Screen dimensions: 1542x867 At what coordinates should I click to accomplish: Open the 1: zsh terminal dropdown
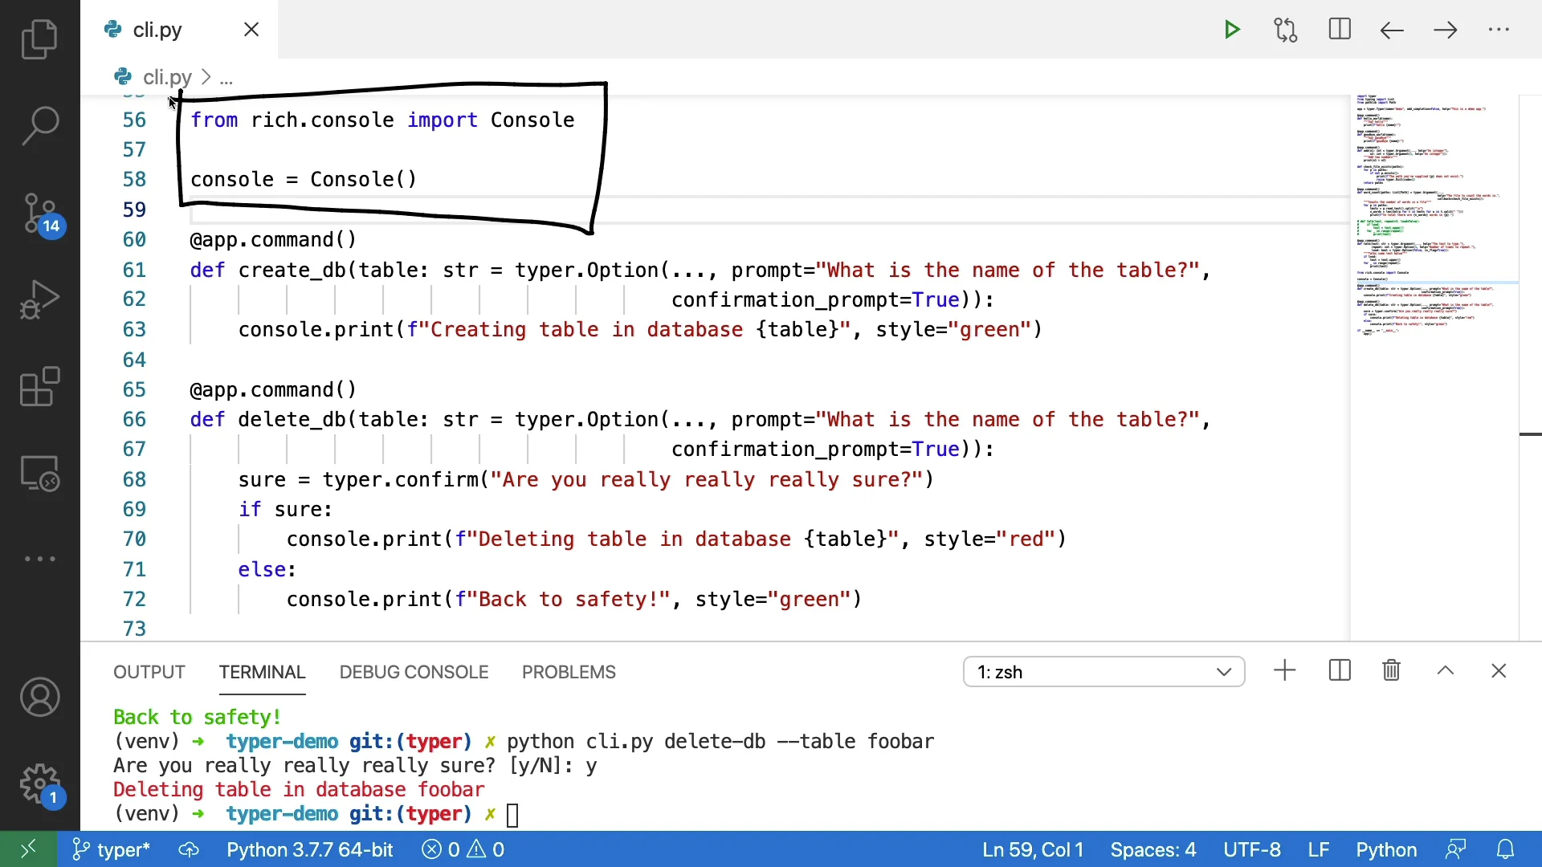[1103, 672]
